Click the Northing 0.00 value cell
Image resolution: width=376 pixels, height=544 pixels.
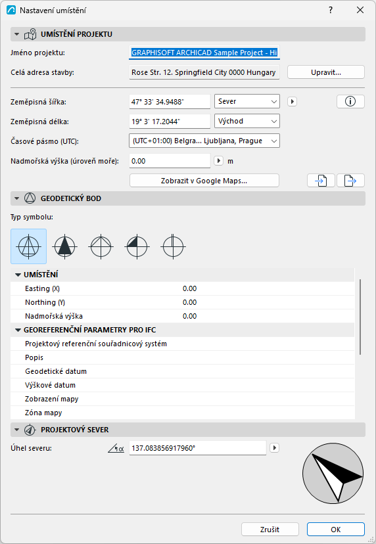pyautogui.click(x=189, y=302)
